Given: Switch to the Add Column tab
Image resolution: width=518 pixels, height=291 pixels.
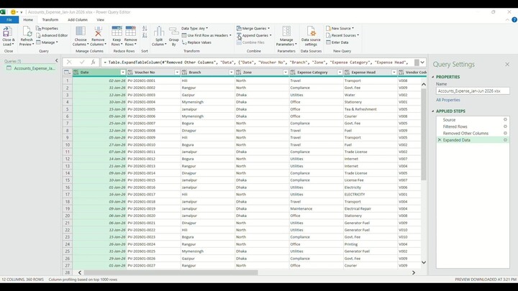Looking at the screenshot, I should click(78, 20).
